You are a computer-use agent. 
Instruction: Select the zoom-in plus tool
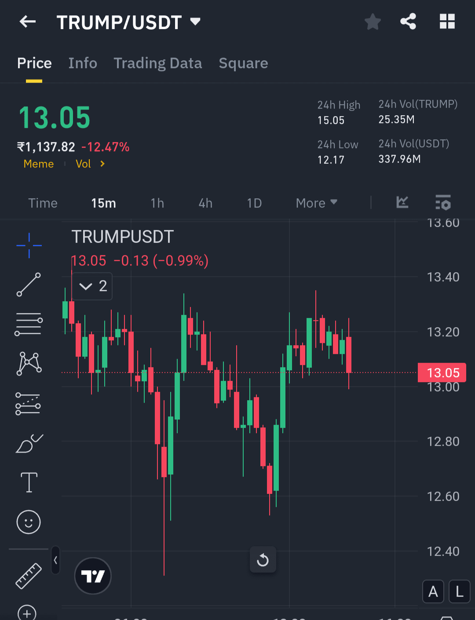click(x=27, y=613)
